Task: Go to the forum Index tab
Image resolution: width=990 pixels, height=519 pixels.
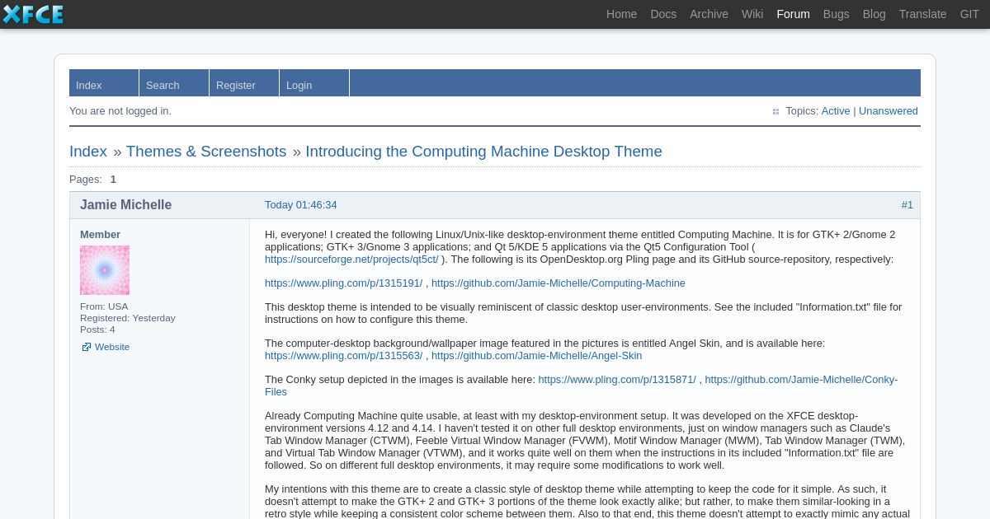Action: point(104,83)
